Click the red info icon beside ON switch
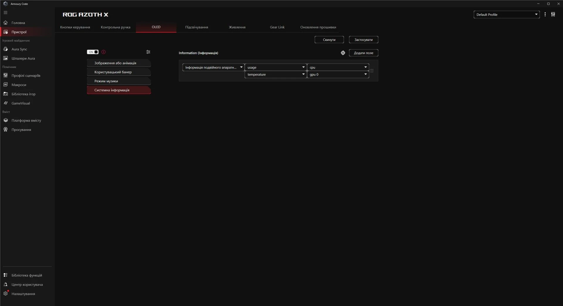Viewport: 563px width, 306px height. [x=104, y=52]
